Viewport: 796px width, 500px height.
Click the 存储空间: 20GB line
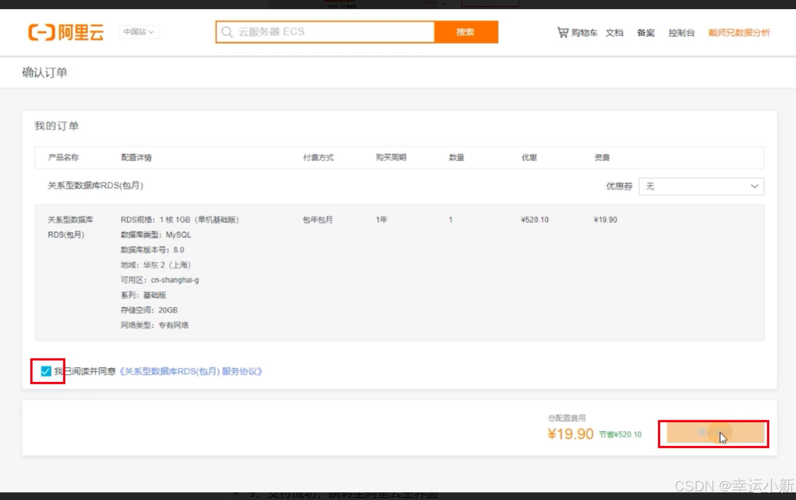point(149,310)
